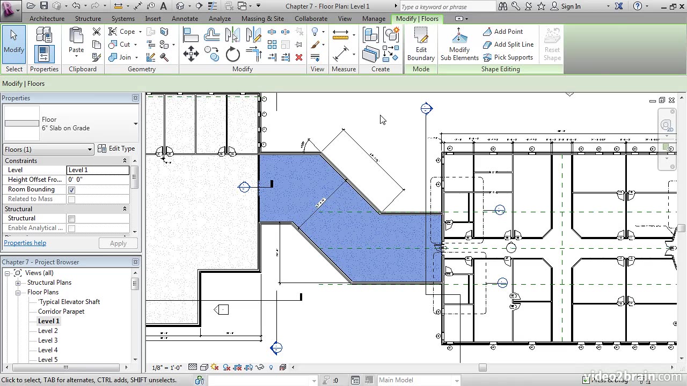Select the Move tool

point(191,54)
